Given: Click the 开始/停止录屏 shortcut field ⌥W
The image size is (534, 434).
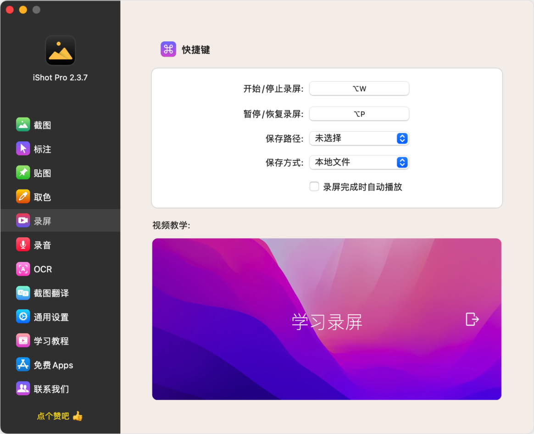Looking at the screenshot, I should tap(359, 89).
